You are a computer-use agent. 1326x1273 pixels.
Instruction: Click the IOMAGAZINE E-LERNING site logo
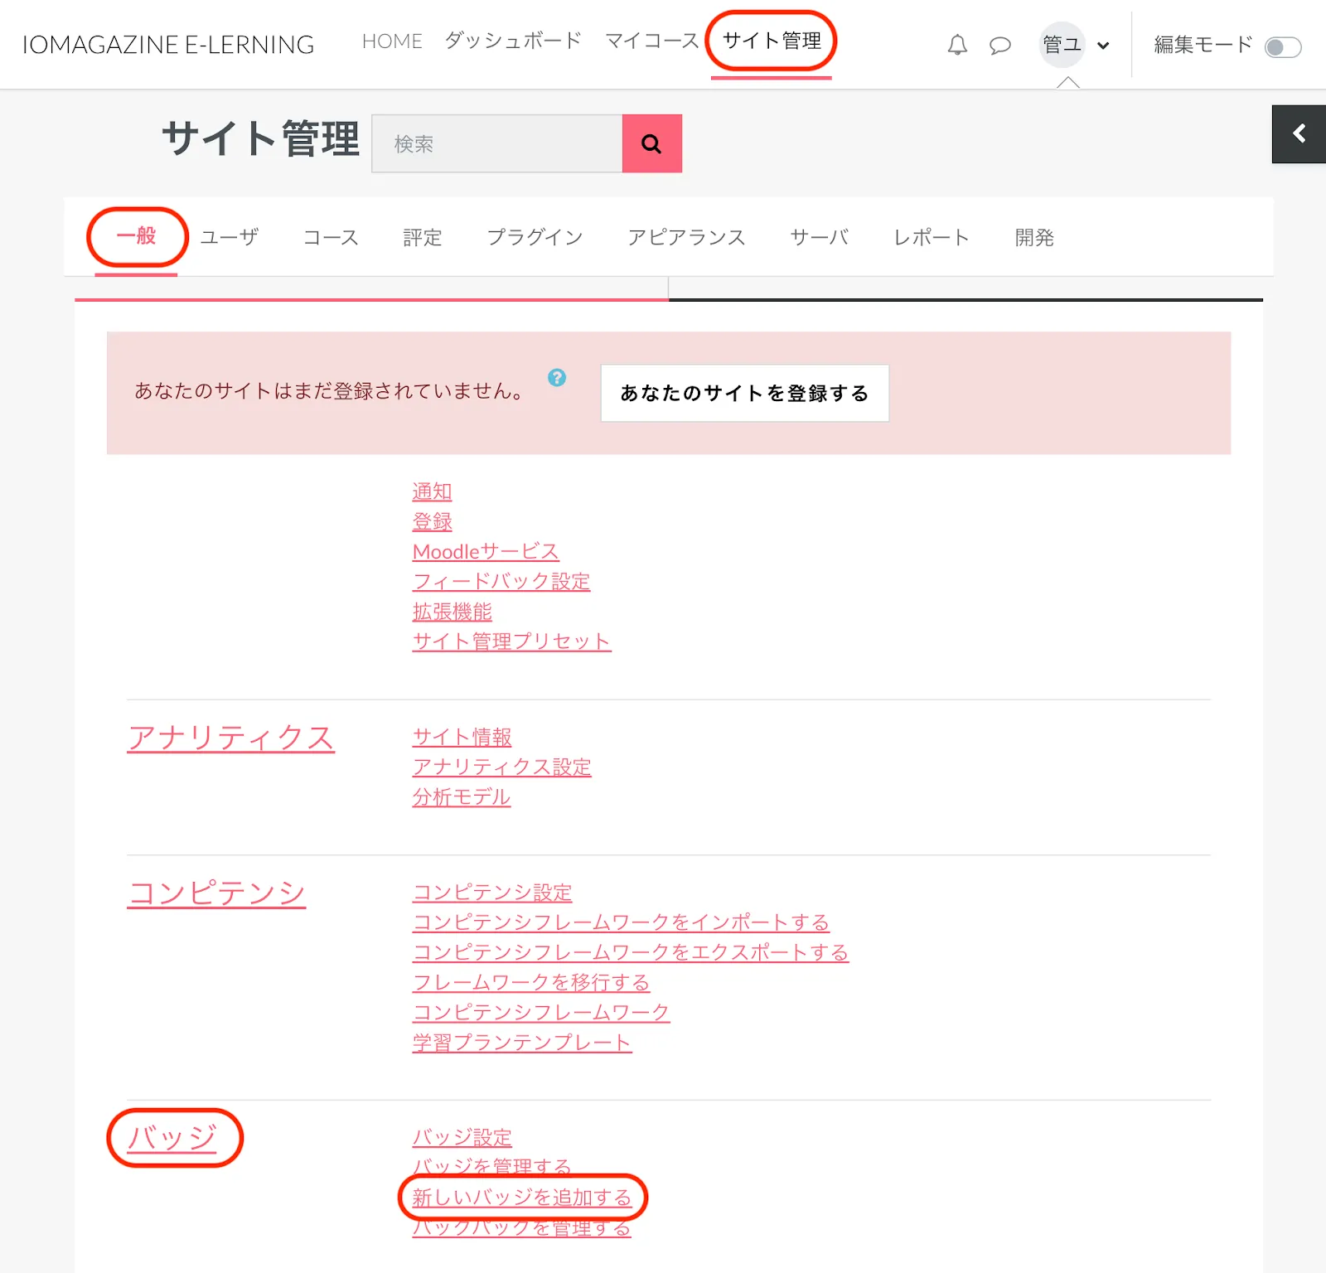click(x=168, y=45)
